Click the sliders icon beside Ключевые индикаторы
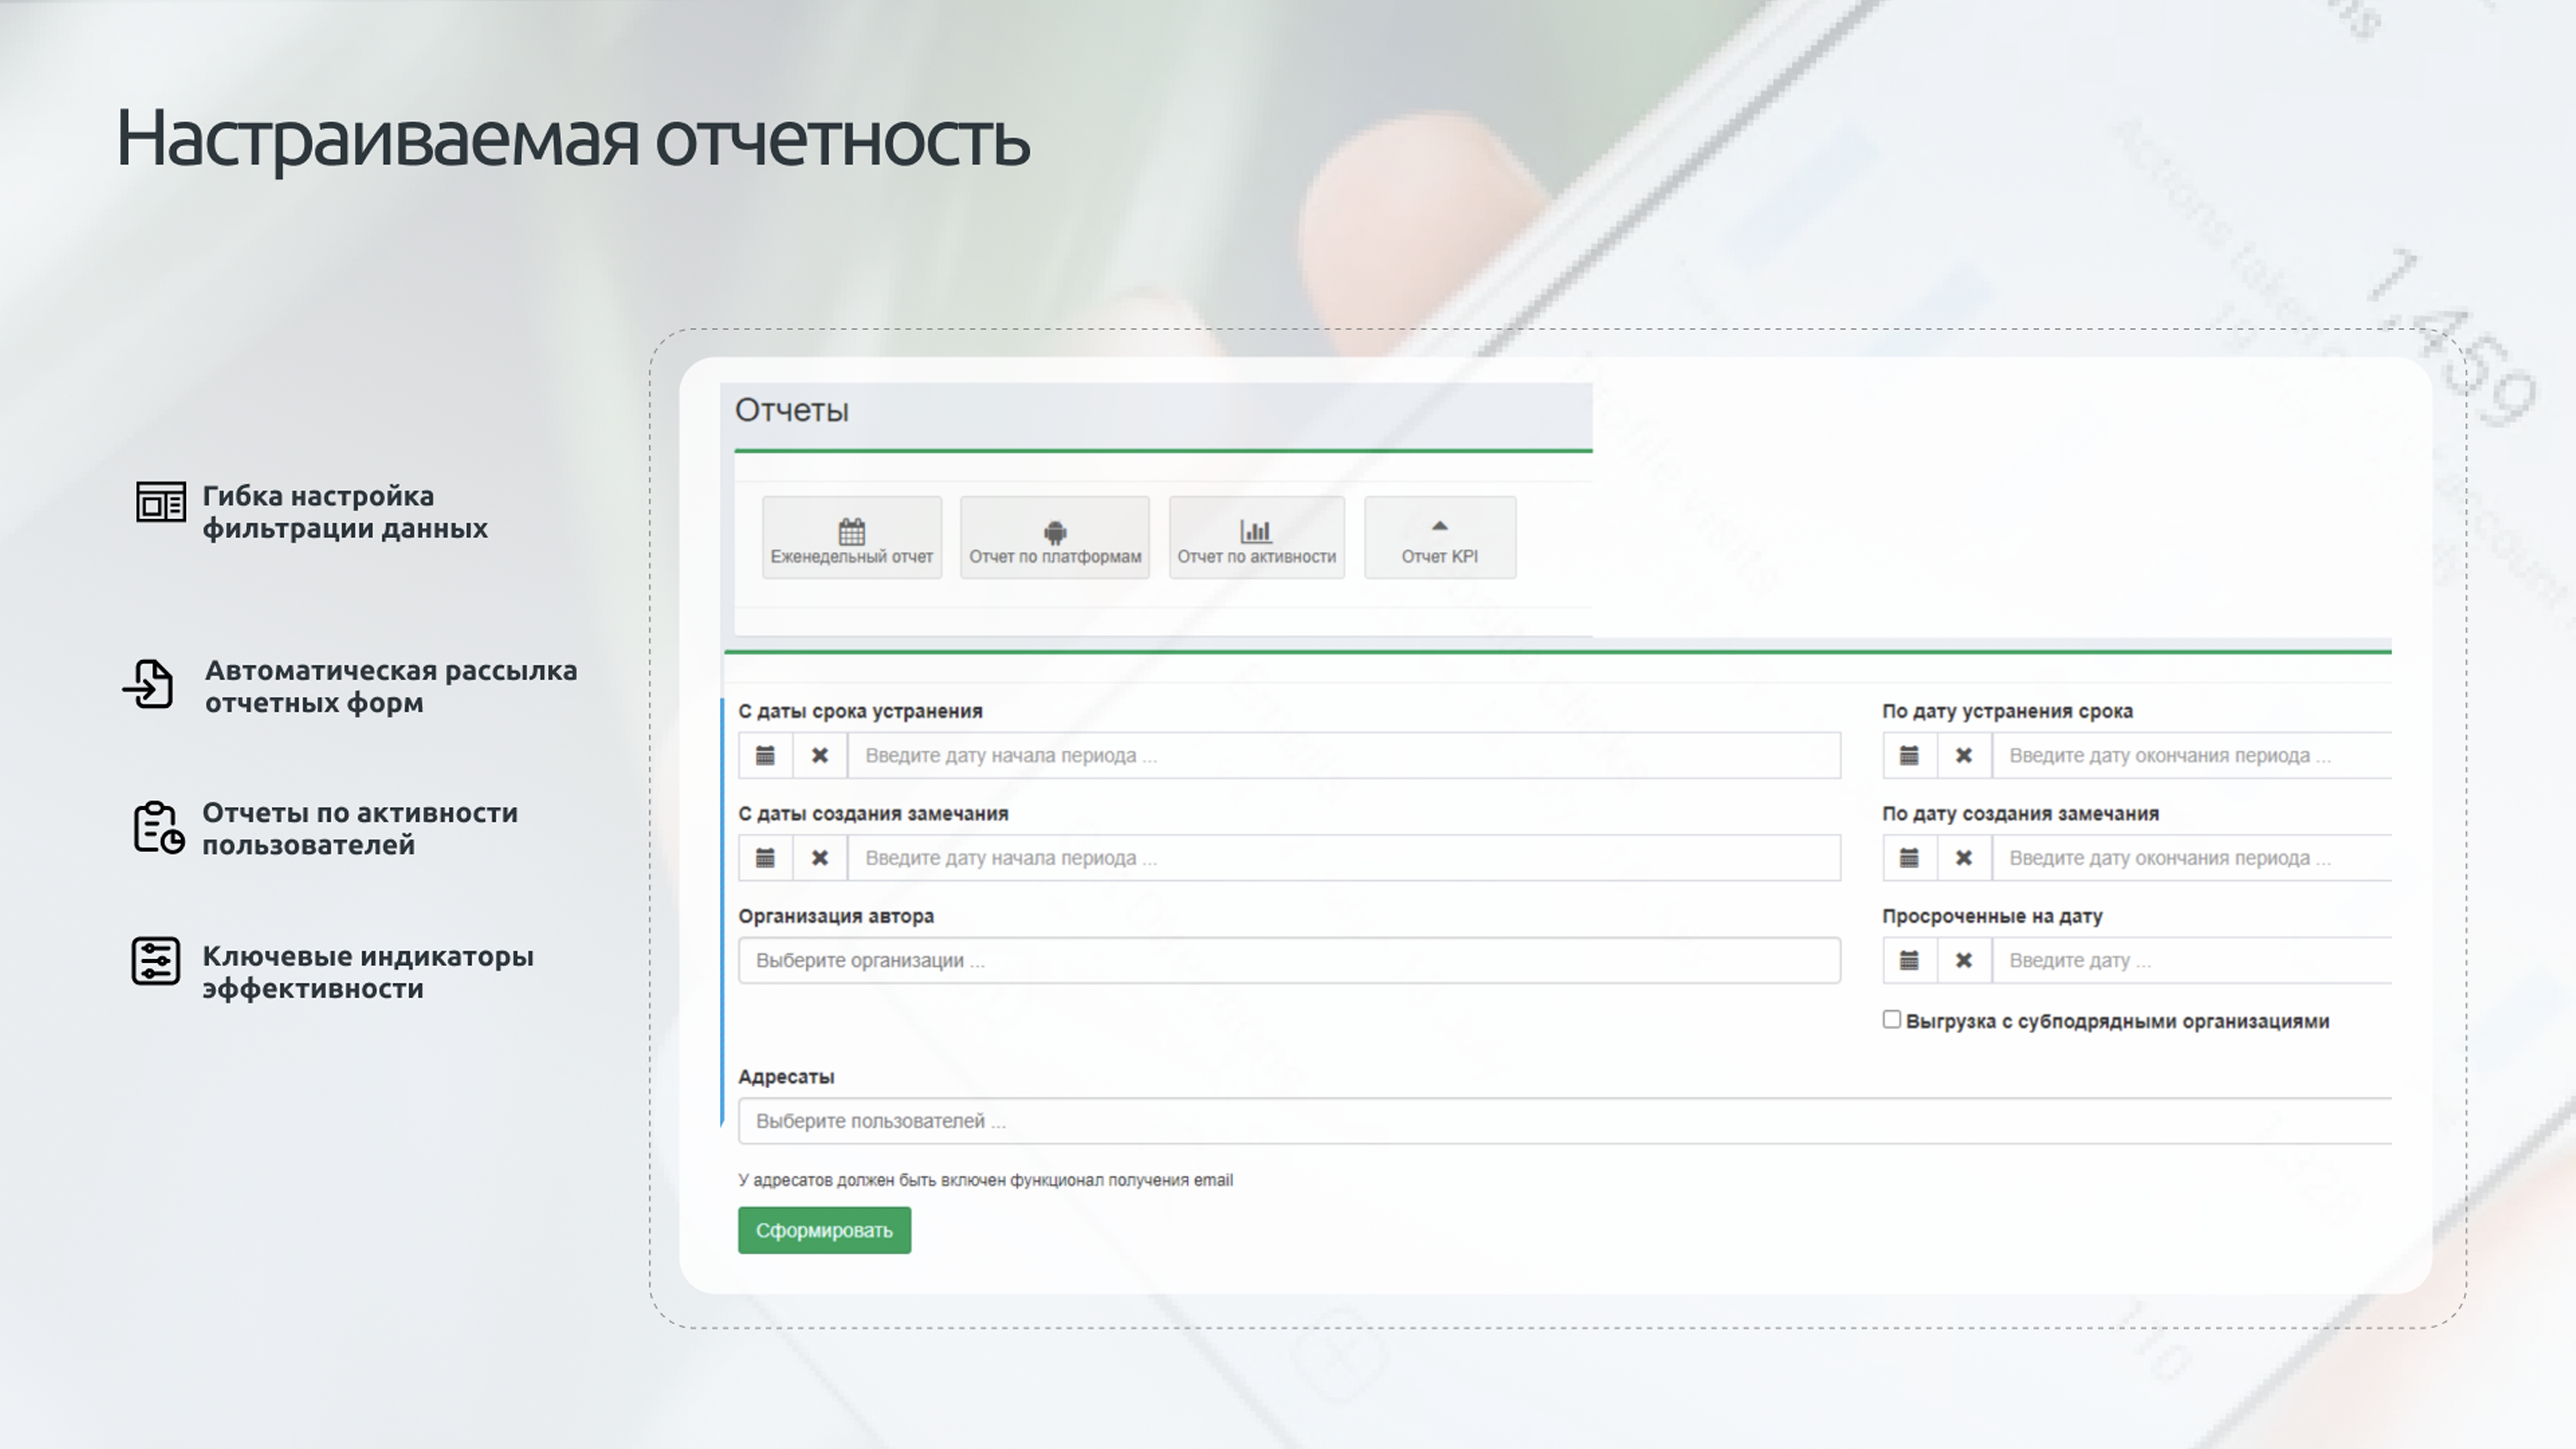Viewport: 2576px width, 1449px height. pos(156,961)
